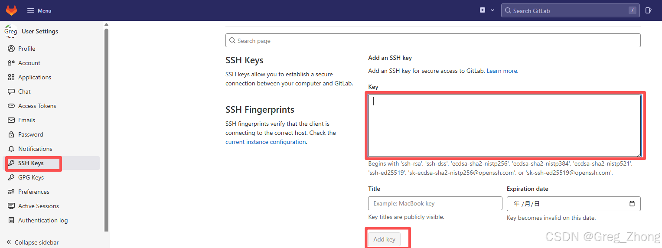Click the Active Sessions monitor icon
The width and height of the screenshot is (662, 248).
tap(11, 206)
